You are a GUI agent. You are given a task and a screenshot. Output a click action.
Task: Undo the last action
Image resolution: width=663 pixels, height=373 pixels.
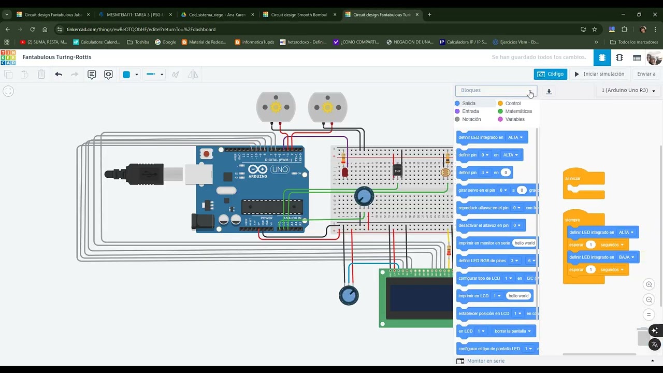[x=59, y=75]
